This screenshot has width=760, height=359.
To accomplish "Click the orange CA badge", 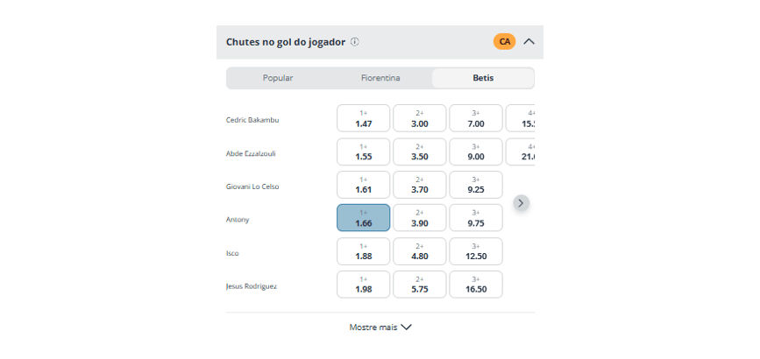I will pyautogui.click(x=504, y=41).
